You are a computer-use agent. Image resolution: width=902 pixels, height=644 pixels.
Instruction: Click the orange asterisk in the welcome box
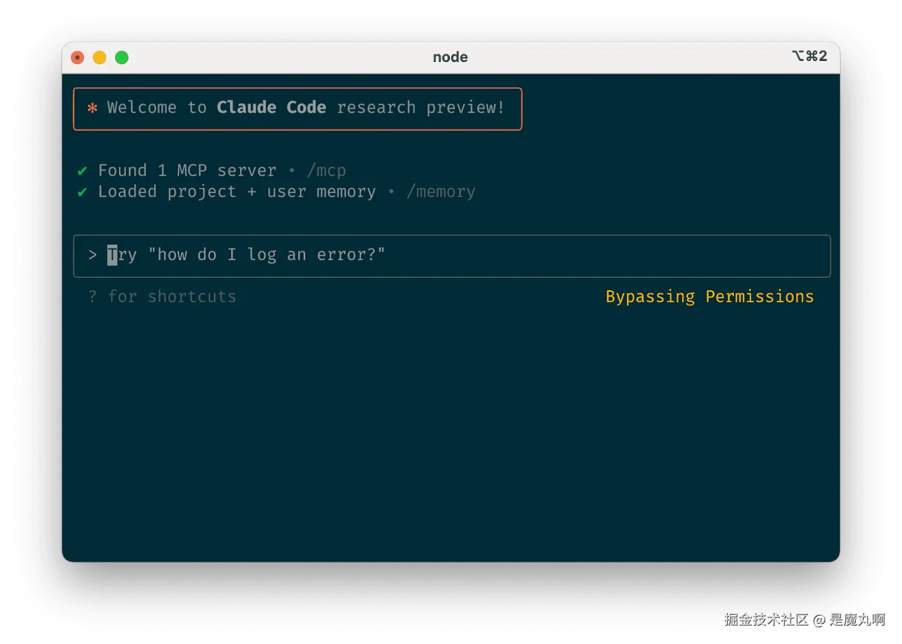click(x=92, y=108)
